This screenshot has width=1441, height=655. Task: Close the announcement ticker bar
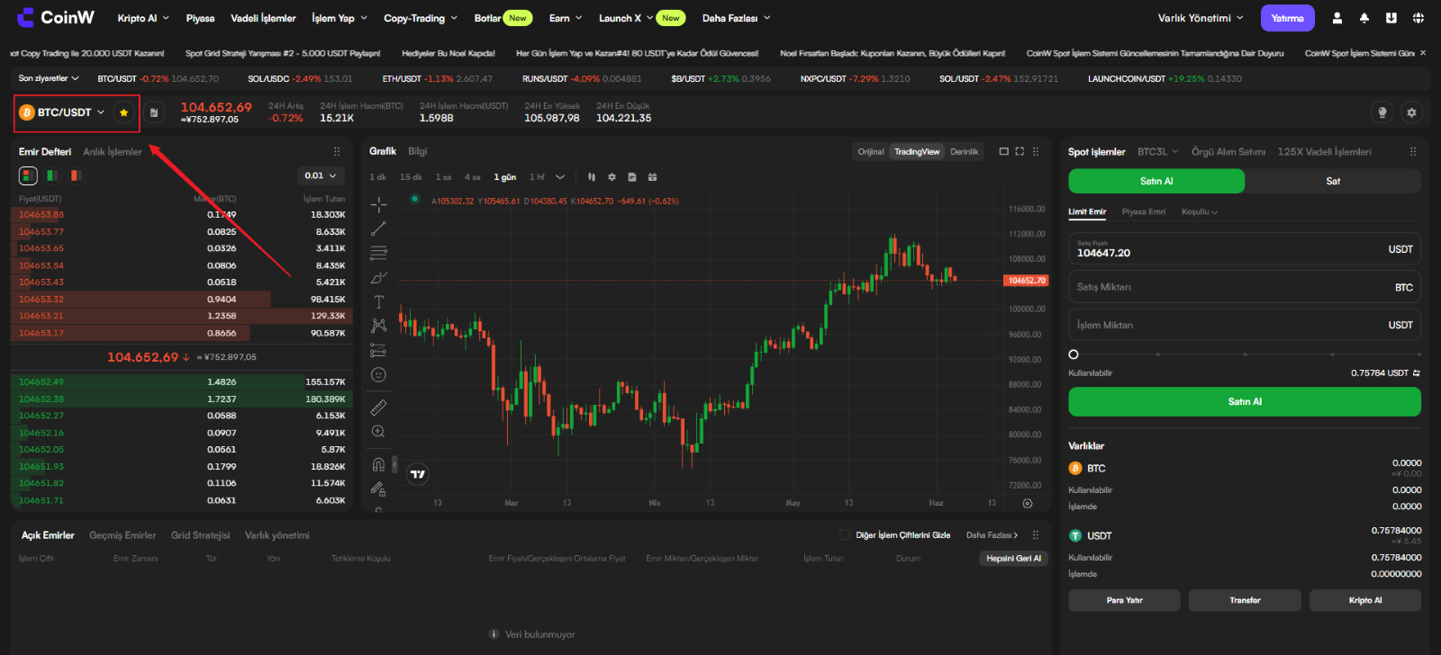[x=1423, y=53]
